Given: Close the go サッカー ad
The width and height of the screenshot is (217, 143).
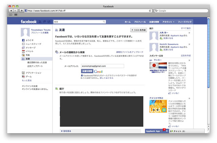Looking at the screenshot, I should (189, 60).
